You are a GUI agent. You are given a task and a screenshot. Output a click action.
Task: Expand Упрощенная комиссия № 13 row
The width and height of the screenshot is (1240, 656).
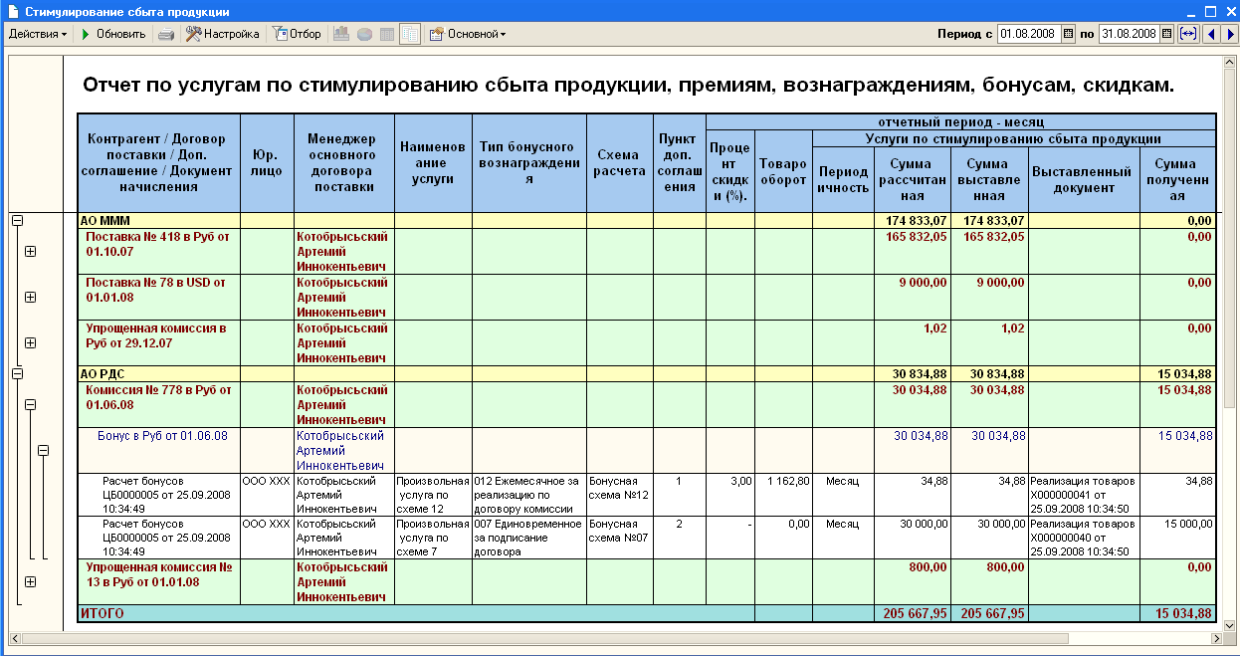pyautogui.click(x=30, y=581)
